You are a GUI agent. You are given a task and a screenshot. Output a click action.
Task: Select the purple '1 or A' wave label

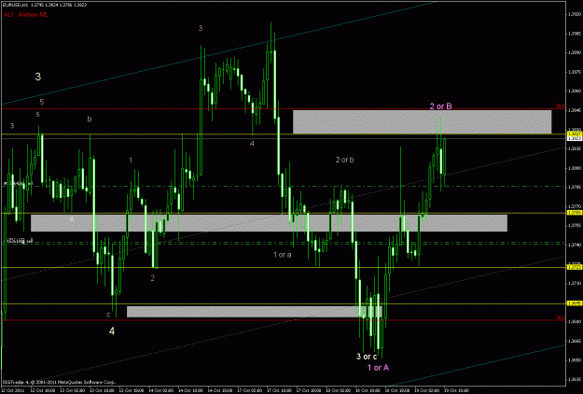(378, 368)
